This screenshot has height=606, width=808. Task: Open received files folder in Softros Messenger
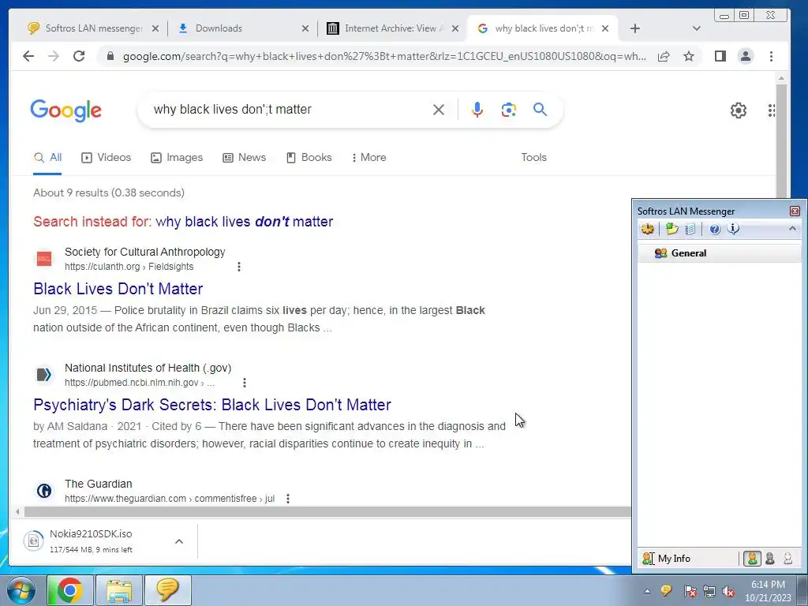672,229
